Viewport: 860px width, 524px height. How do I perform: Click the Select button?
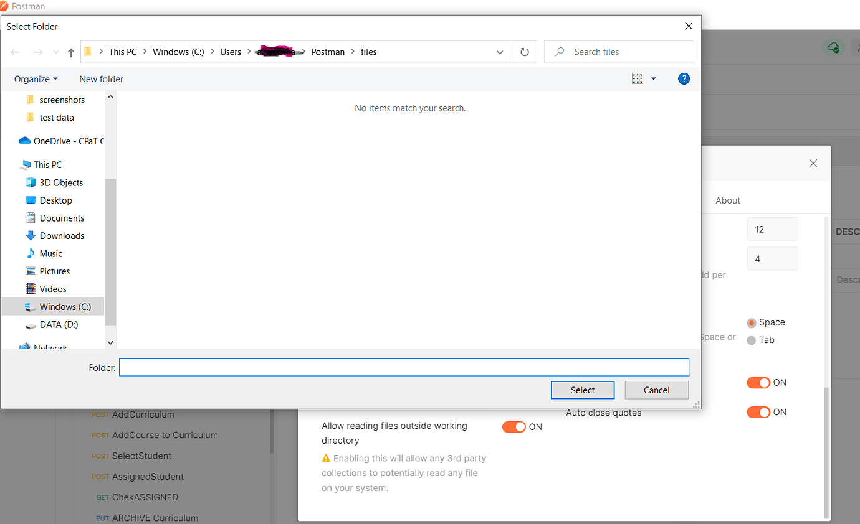[582, 390]
